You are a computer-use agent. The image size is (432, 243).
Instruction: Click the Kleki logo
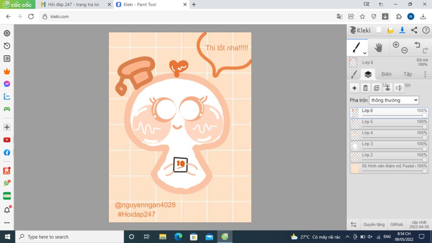coord(360,30)
